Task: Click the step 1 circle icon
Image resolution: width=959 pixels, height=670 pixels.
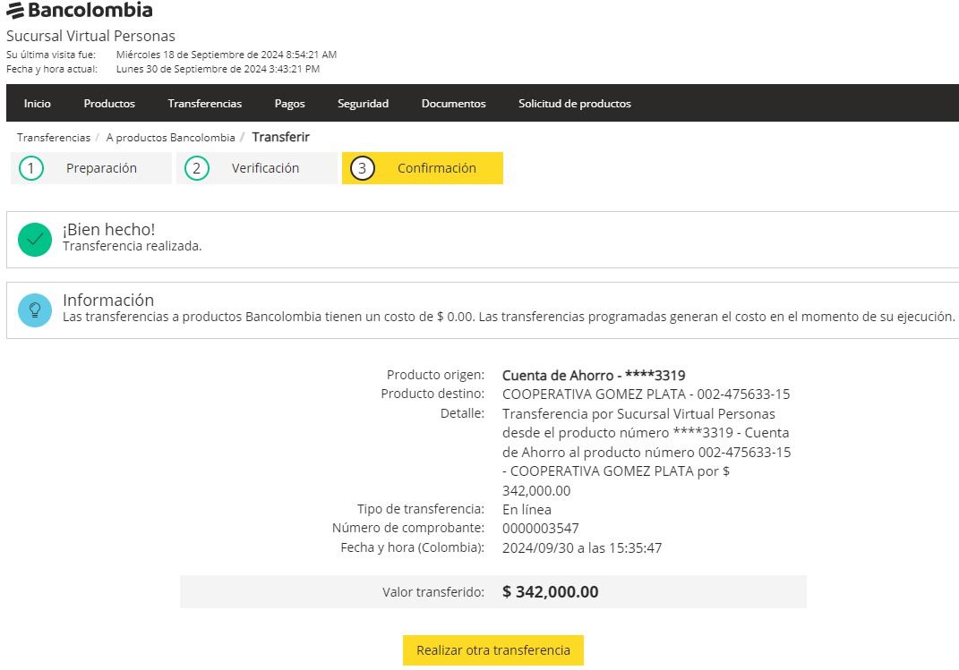Action: [31, 168]
